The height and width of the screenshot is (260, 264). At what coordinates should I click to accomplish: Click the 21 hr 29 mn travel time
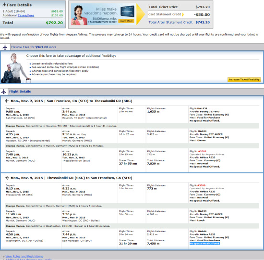(128, 244)
